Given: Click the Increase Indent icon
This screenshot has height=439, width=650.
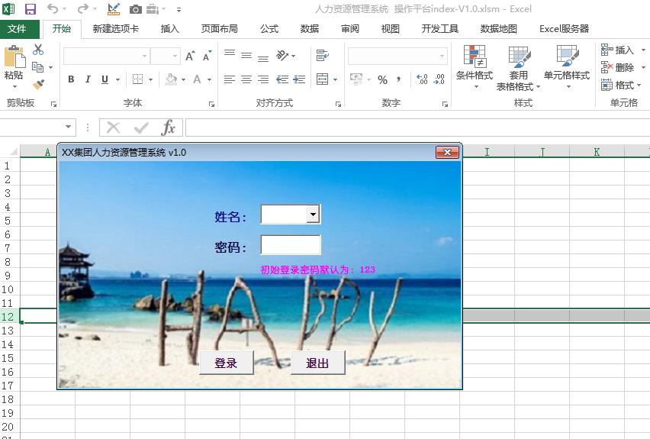Looking at the screenshot, I should 299,79.
